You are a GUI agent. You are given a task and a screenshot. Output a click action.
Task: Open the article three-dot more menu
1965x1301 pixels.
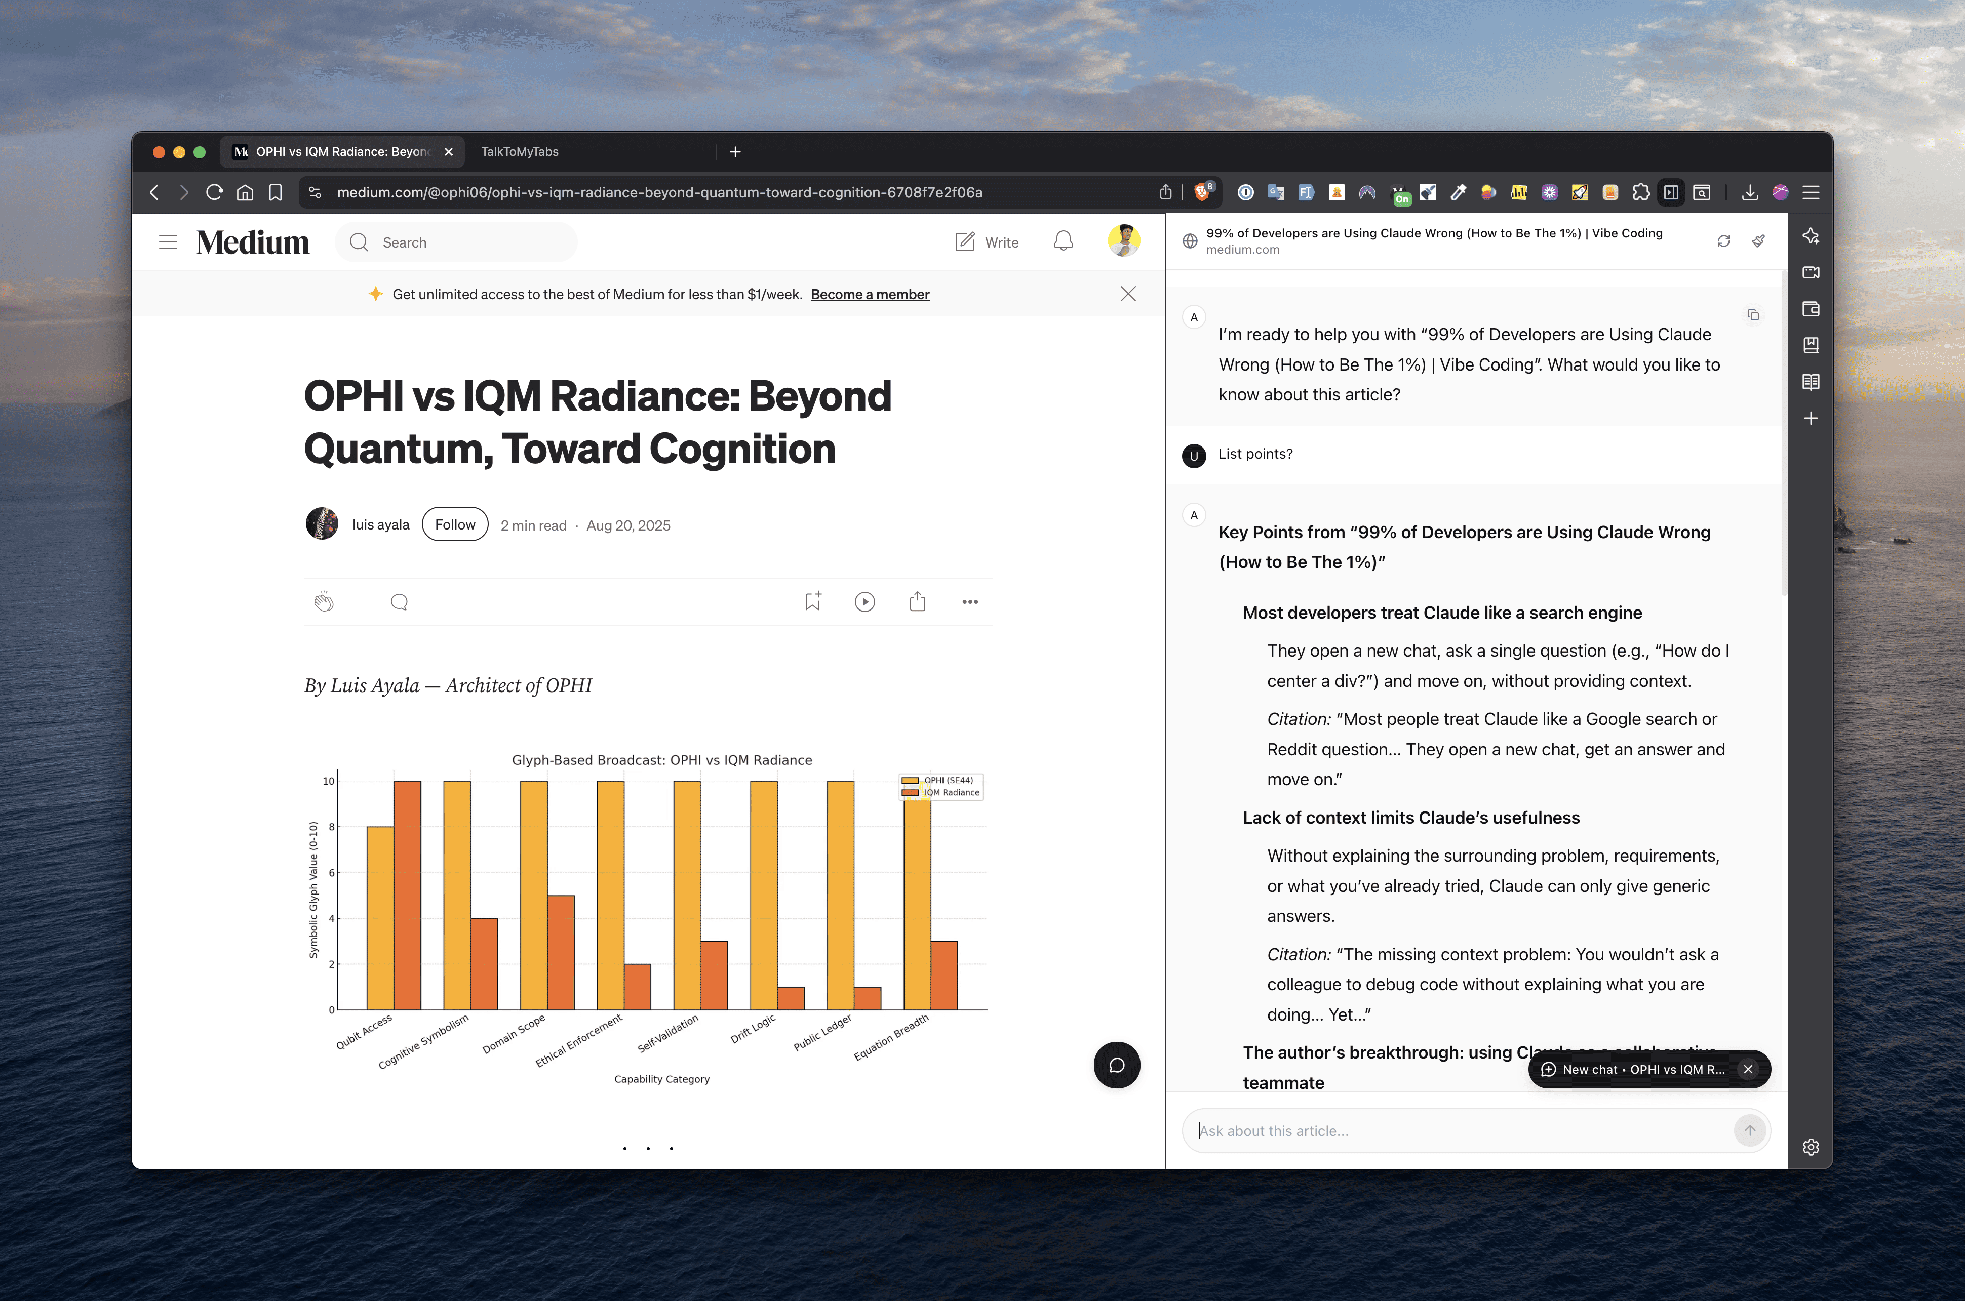click(969, 601)
